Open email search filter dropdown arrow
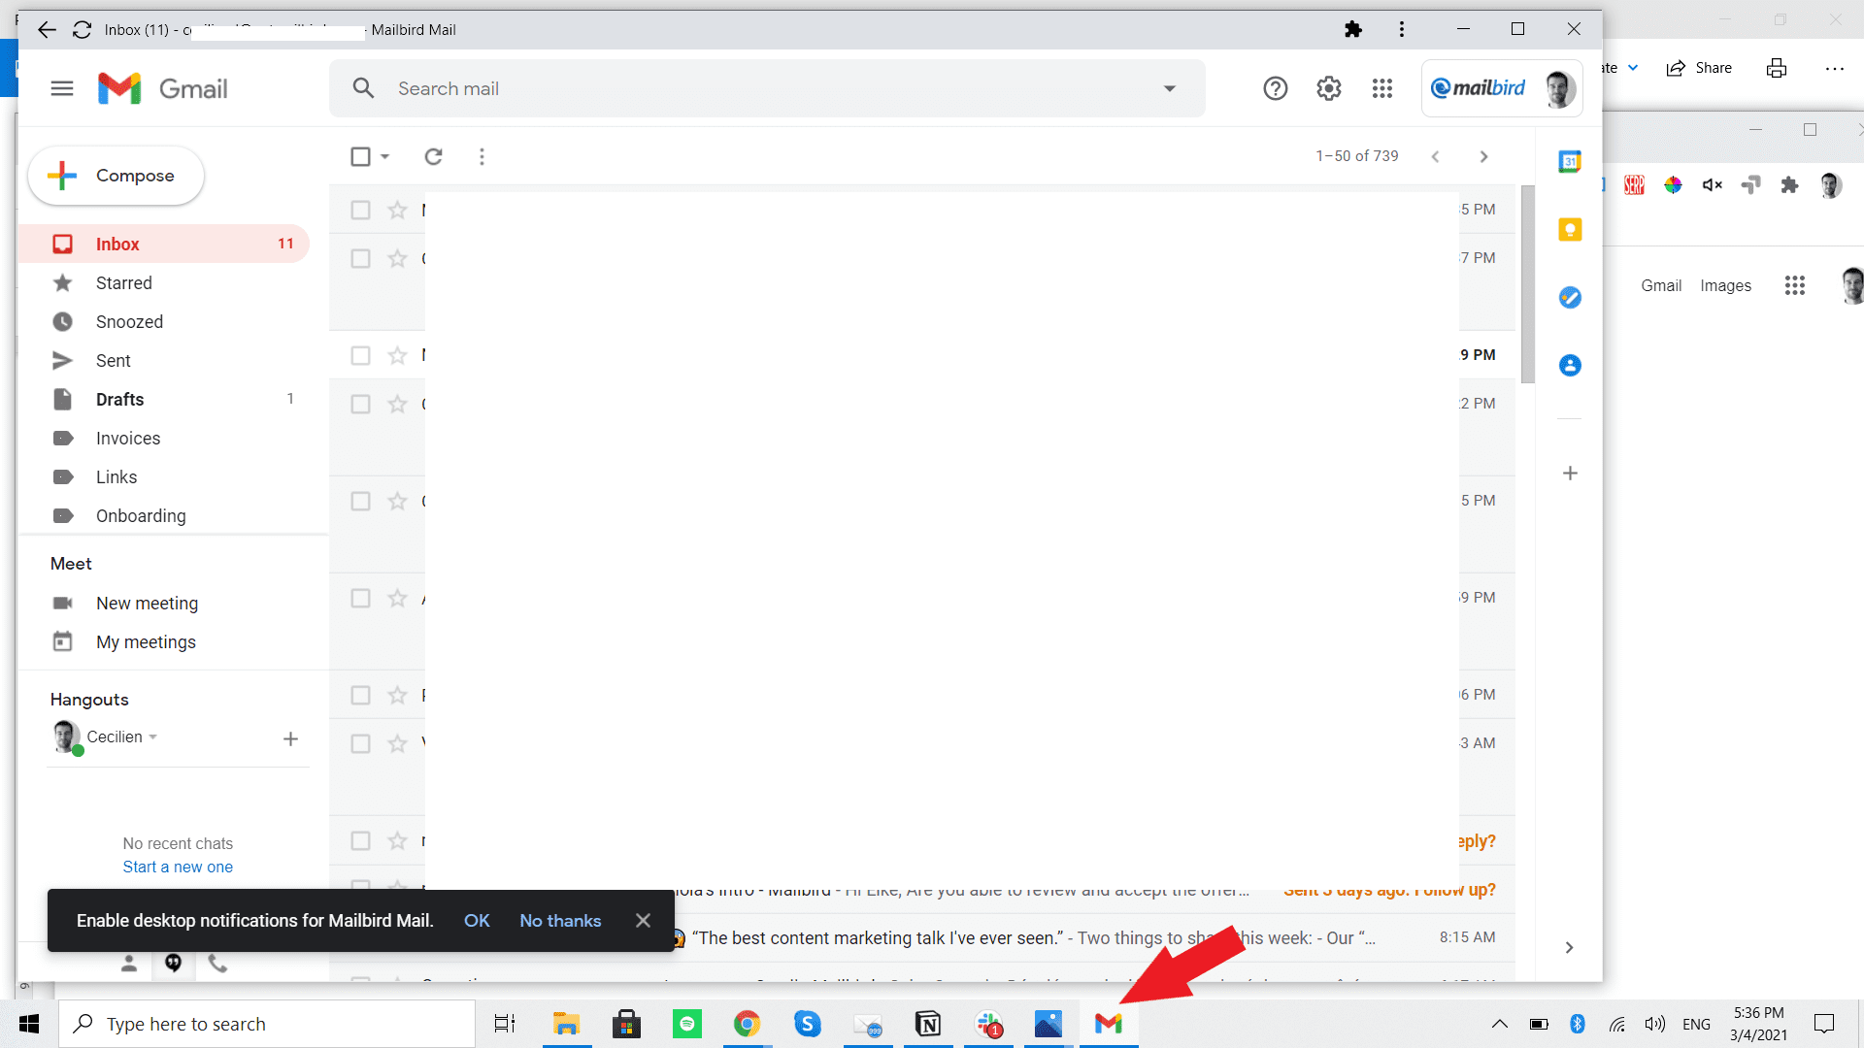1864x1048 pixels. pos(1169,87)
